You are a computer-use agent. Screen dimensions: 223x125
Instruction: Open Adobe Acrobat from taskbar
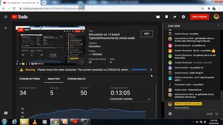(75, 122)
